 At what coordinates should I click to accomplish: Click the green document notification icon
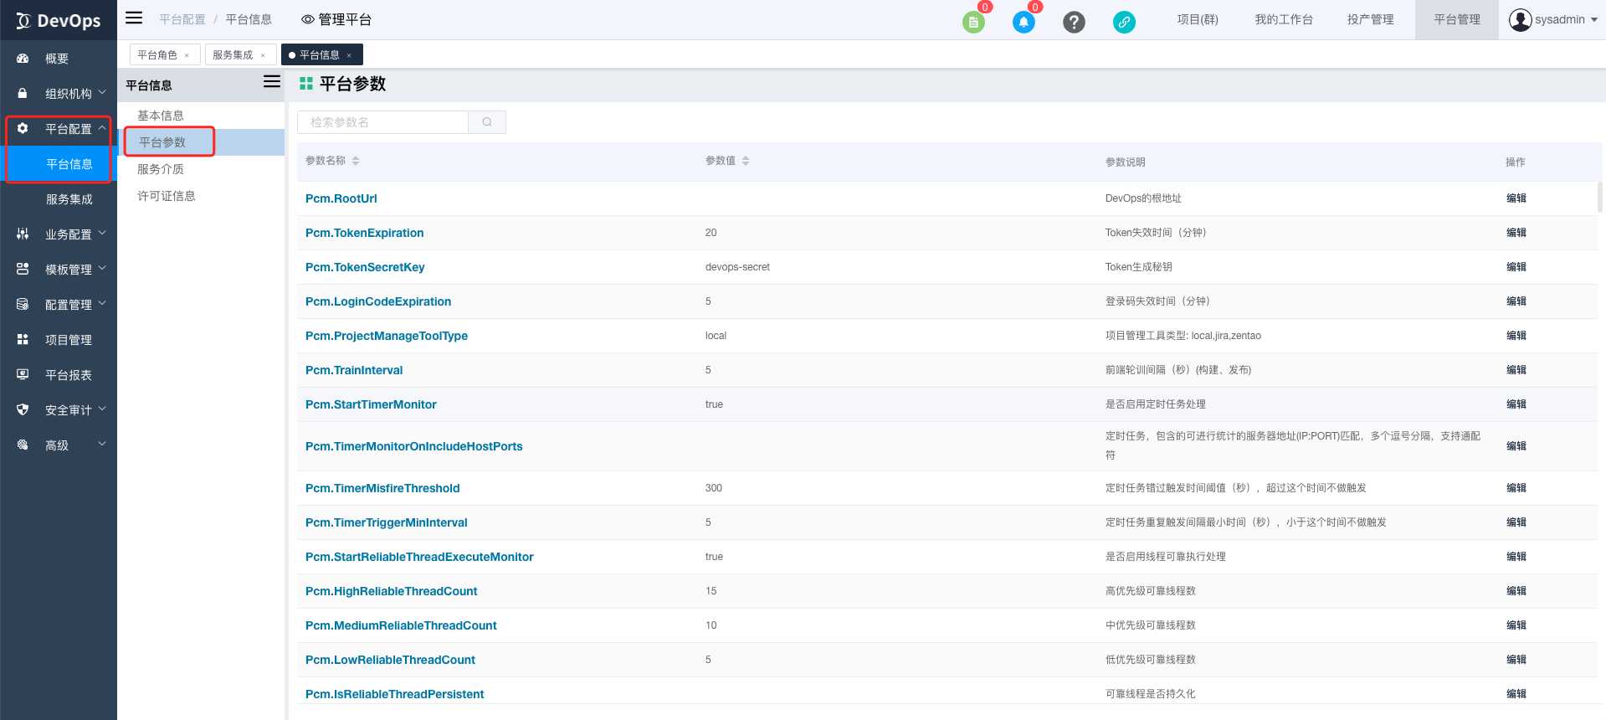tap(973, 23)
